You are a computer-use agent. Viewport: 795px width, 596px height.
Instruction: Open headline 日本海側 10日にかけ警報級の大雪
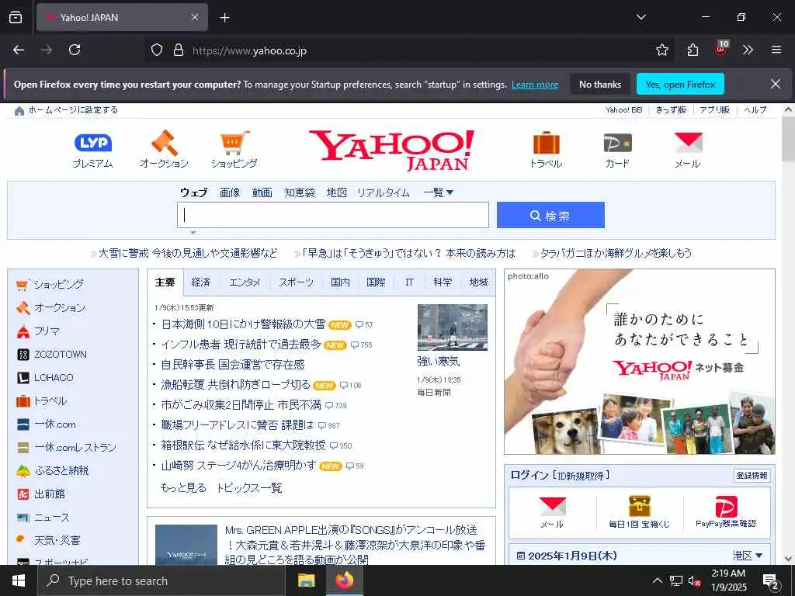point(243,324)
